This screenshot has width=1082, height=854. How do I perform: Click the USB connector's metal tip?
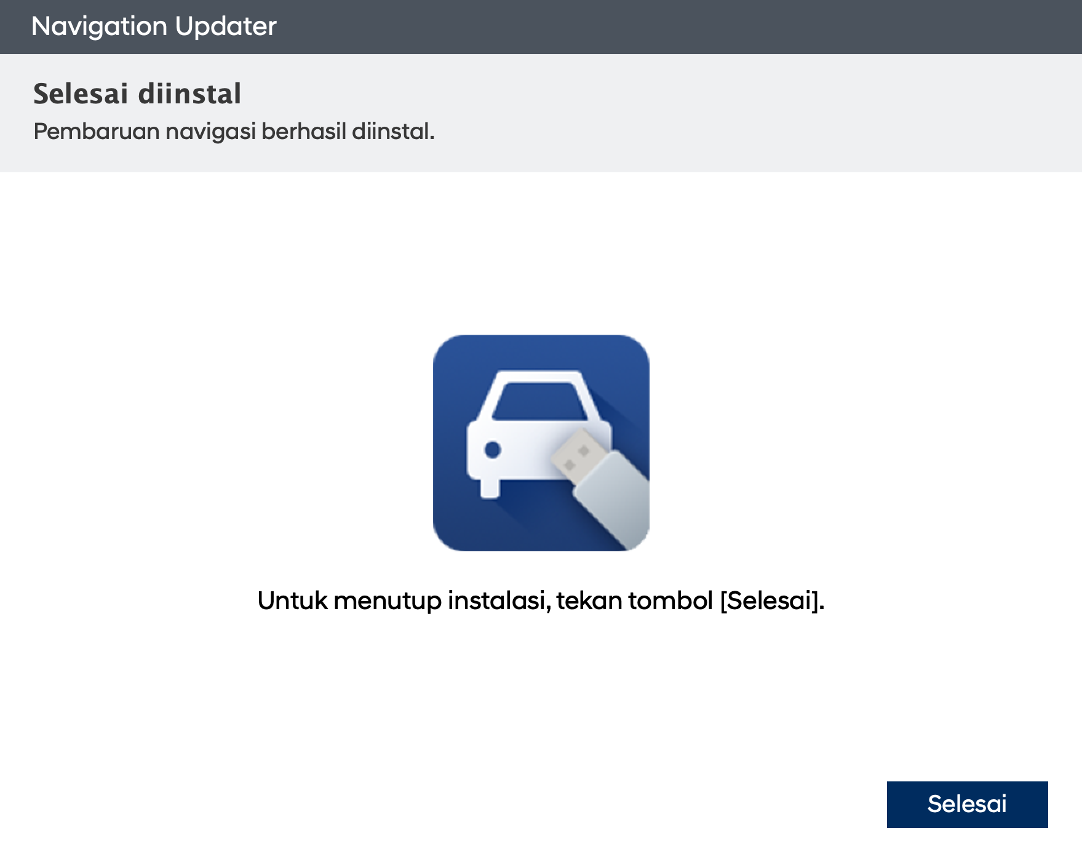[x=575, y=455]
